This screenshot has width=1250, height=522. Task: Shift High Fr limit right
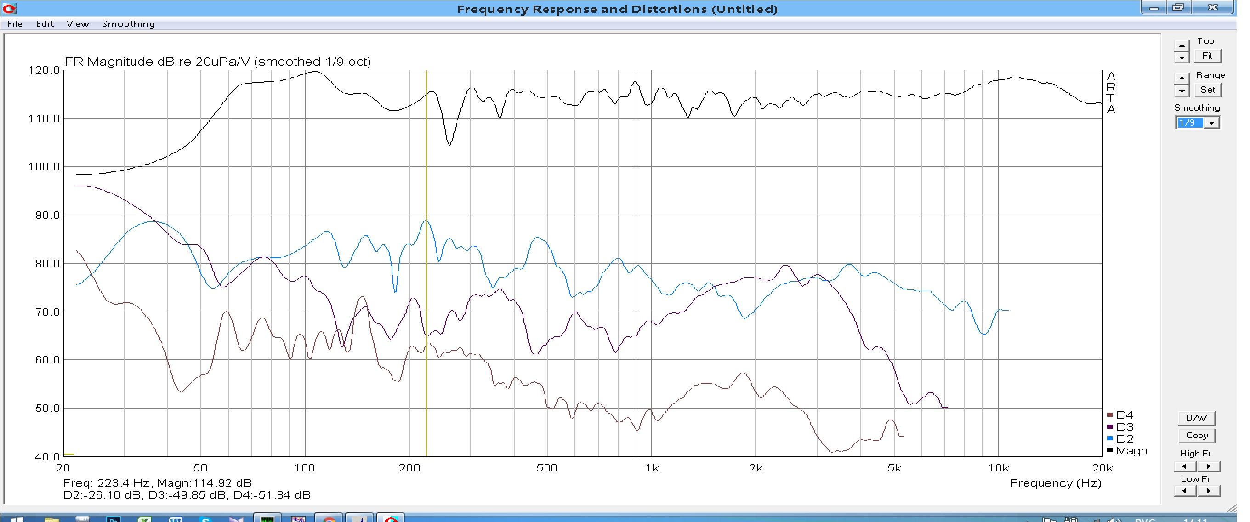tap(1208, 466)
